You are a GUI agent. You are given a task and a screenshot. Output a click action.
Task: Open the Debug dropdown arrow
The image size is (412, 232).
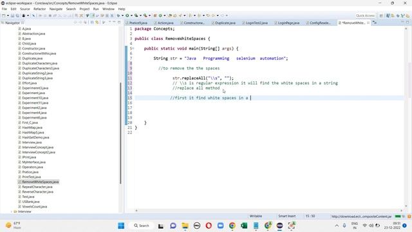click(122, 15)
